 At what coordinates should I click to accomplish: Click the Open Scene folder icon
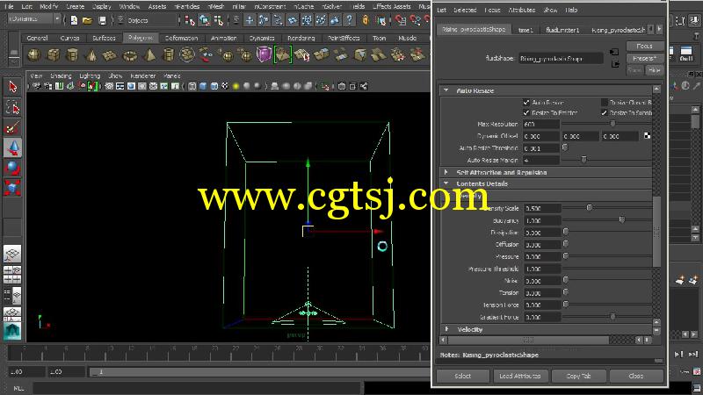coord(87,20)
